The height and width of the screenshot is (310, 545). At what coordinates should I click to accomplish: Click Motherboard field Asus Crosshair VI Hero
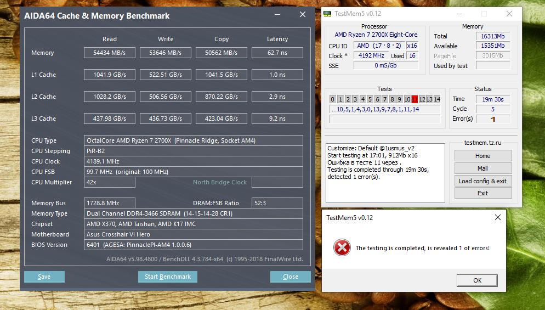(x=193, y=234)
